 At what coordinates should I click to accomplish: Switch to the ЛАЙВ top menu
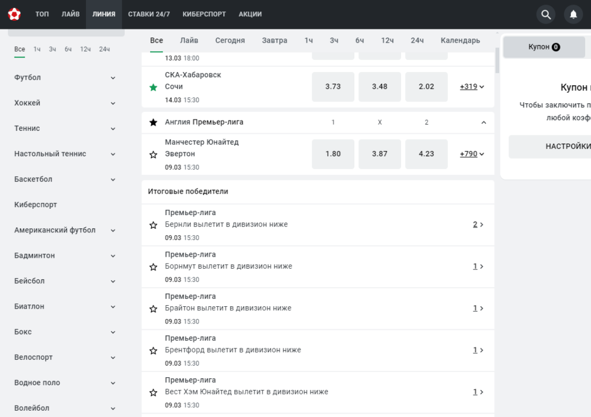[70, 14]
